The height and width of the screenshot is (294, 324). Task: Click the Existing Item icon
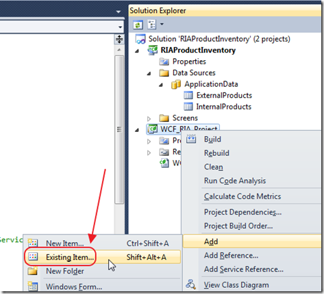(x=33, y=256)
